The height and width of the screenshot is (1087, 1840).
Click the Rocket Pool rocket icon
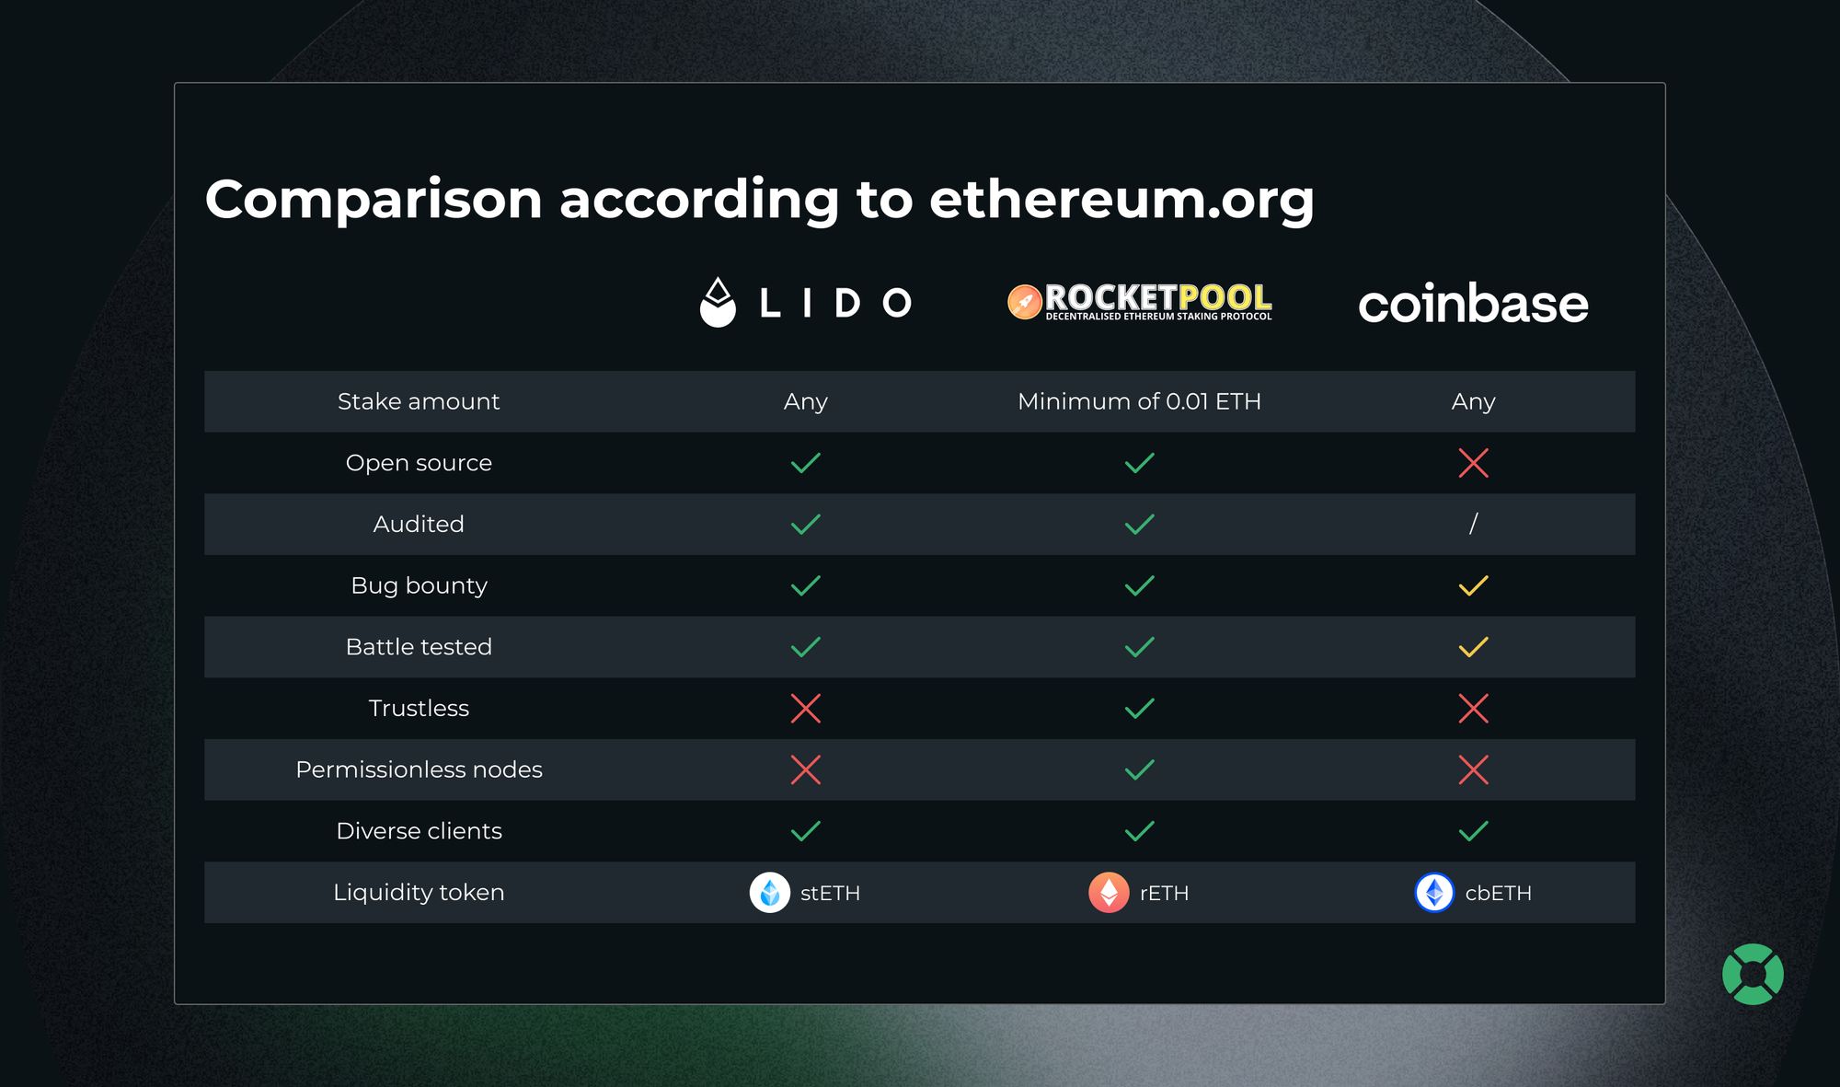(1024, 302)
